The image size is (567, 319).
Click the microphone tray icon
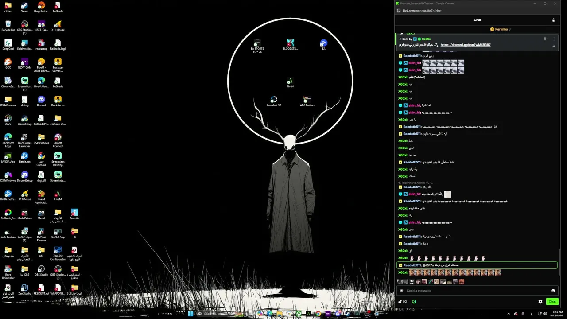point(523,314)
